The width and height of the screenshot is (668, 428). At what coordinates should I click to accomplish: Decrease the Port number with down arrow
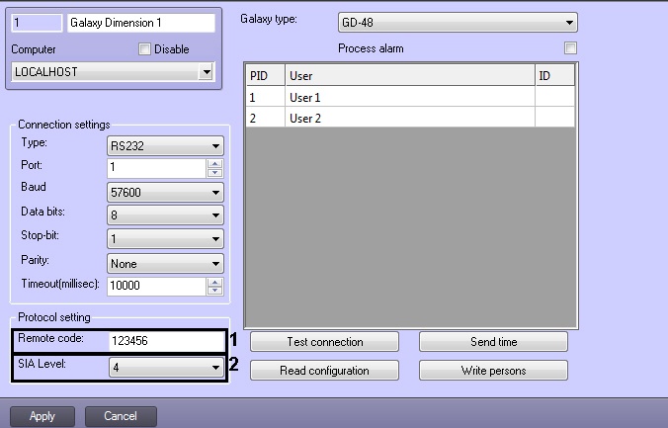(214, 173)
